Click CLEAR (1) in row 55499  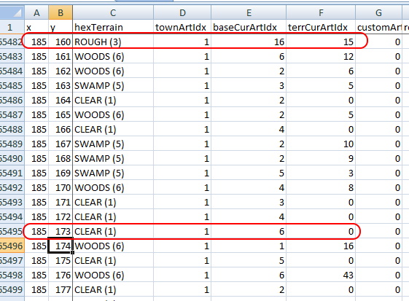[x=113, y=289]
